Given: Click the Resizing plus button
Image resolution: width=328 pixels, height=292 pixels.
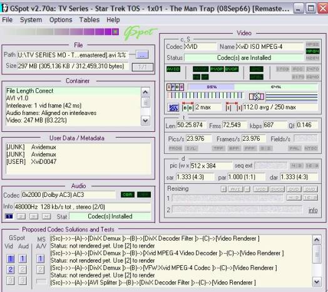Looking at the screenshot, I should pyautogui.click(x=223, y=189).
